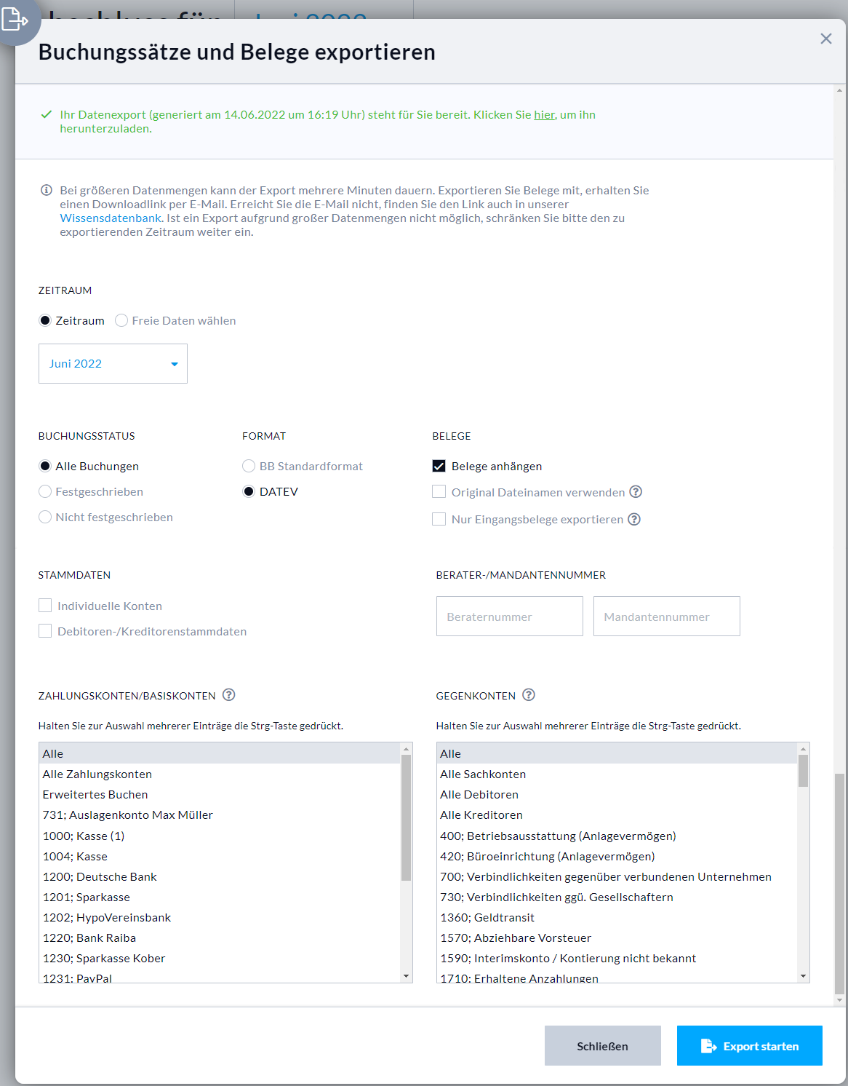This screenshot has width=848, height=1086.
Task: Click the hier download link
Action: tap(543, 114)
